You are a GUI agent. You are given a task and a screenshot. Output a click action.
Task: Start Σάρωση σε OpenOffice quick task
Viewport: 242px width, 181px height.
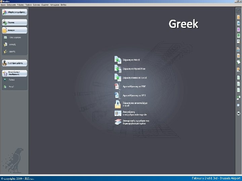click(x=130, y=69)
